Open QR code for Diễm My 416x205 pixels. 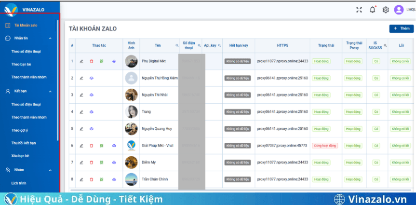tap(101, 163)
